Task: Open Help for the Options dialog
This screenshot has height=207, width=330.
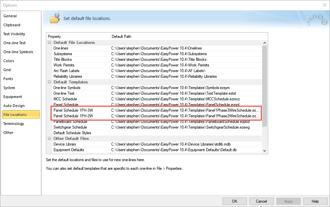Action: tap(315, 201)
